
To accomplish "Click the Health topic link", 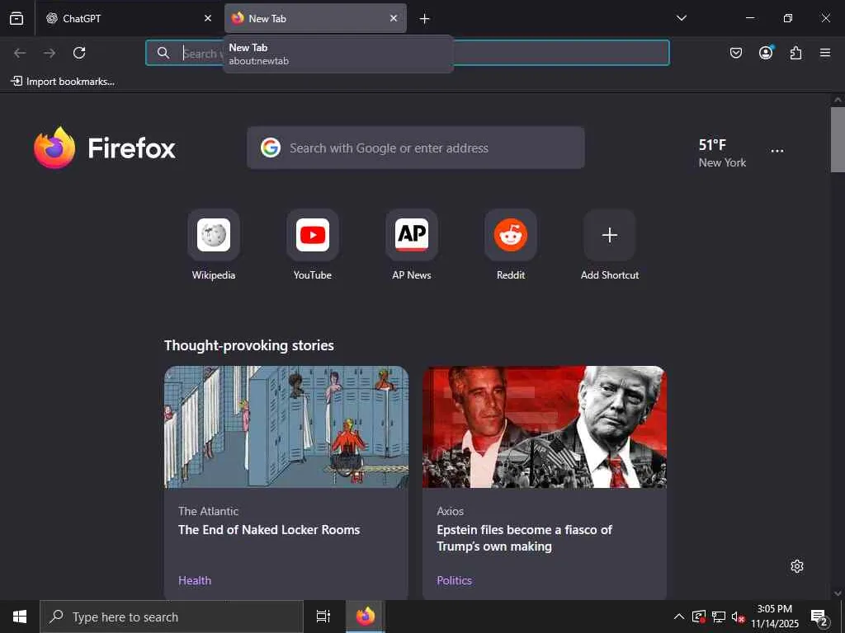I will (x=195, y=580).
